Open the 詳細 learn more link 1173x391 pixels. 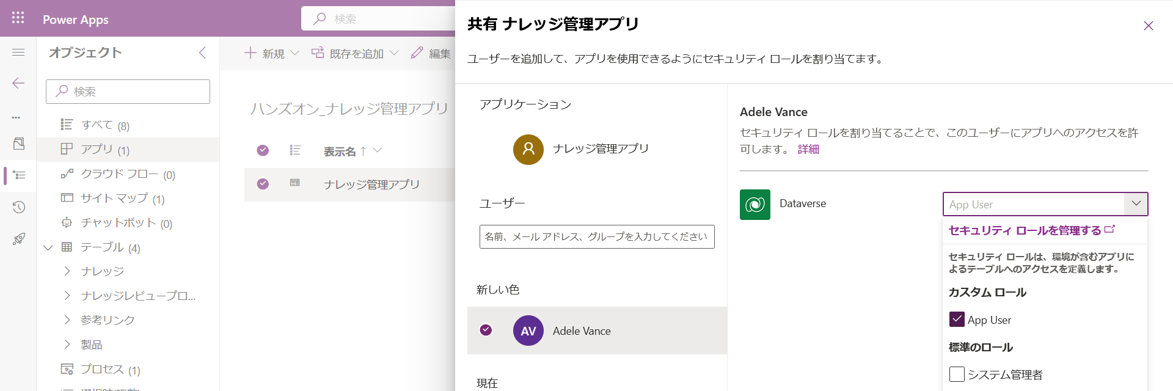[808, 149]
